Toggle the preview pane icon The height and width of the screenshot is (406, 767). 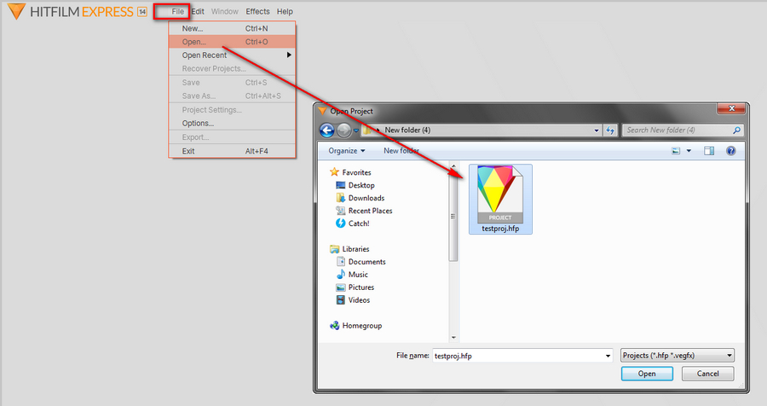tap(709, 151)
